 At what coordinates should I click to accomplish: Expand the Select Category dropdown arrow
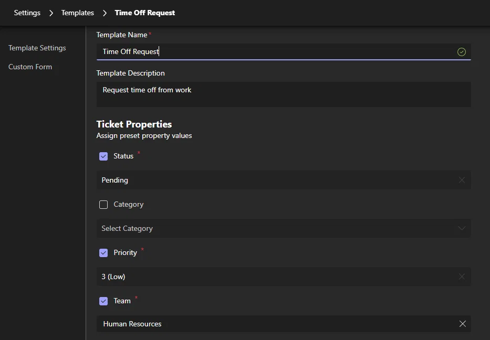462,228
